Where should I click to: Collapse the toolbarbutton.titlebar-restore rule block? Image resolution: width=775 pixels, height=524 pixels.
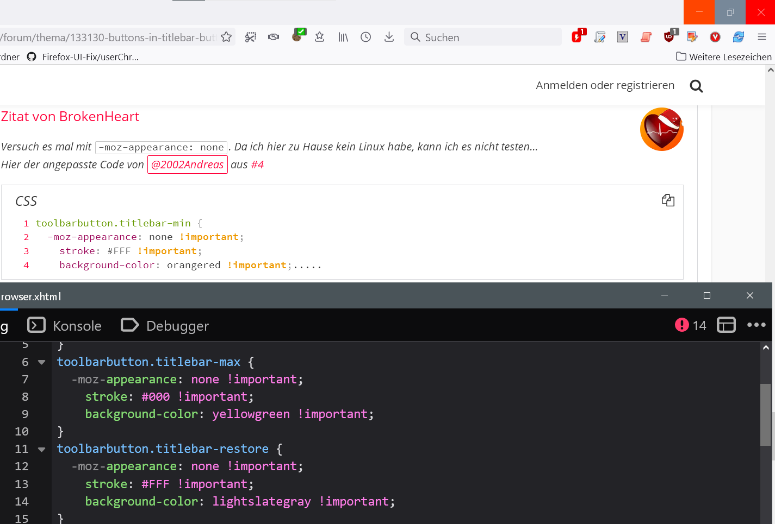click(41, 449)
